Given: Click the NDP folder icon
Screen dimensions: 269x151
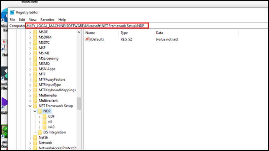Looking at the screenshot, I should coord(40,111).
